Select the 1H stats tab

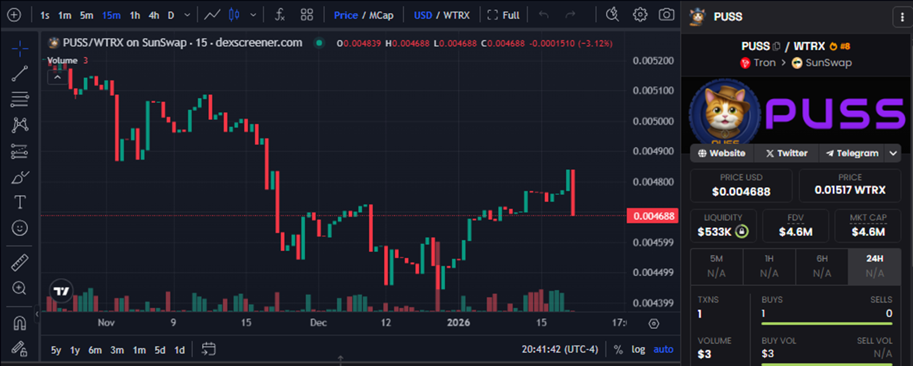pos(769,267)
